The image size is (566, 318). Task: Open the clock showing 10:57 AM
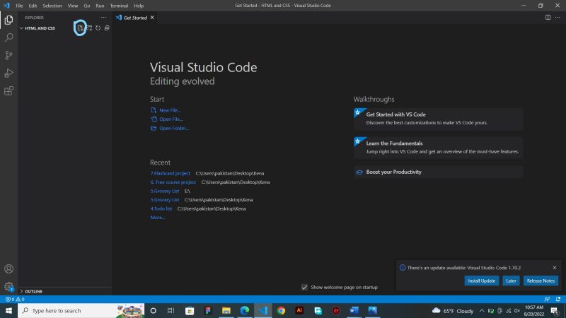point(534,310)
